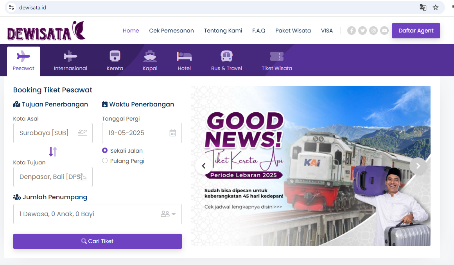Open the Tentang Kami page
This screenshot has height=265, width=454.
click(x=223, y=31)
